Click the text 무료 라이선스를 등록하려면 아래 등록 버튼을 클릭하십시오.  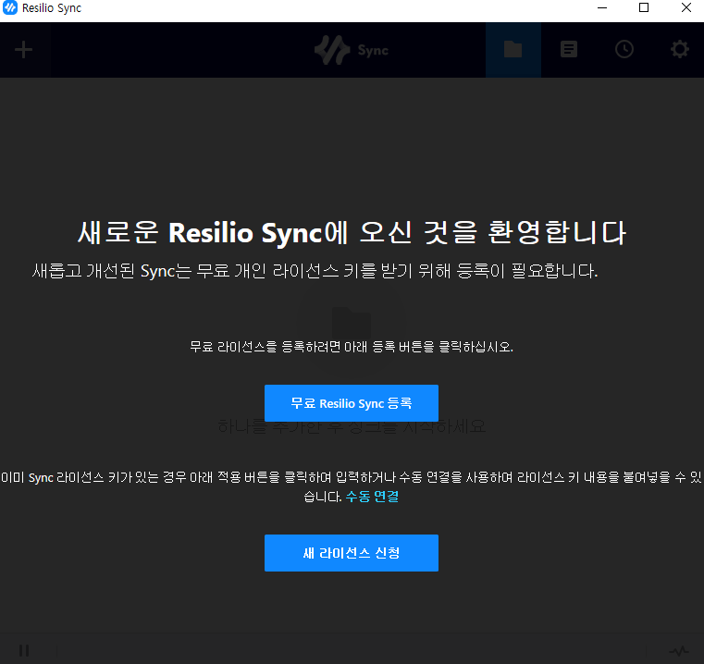tap(352, 347)
